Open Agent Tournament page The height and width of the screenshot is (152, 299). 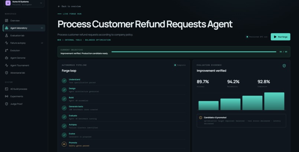tap(24, 65)
